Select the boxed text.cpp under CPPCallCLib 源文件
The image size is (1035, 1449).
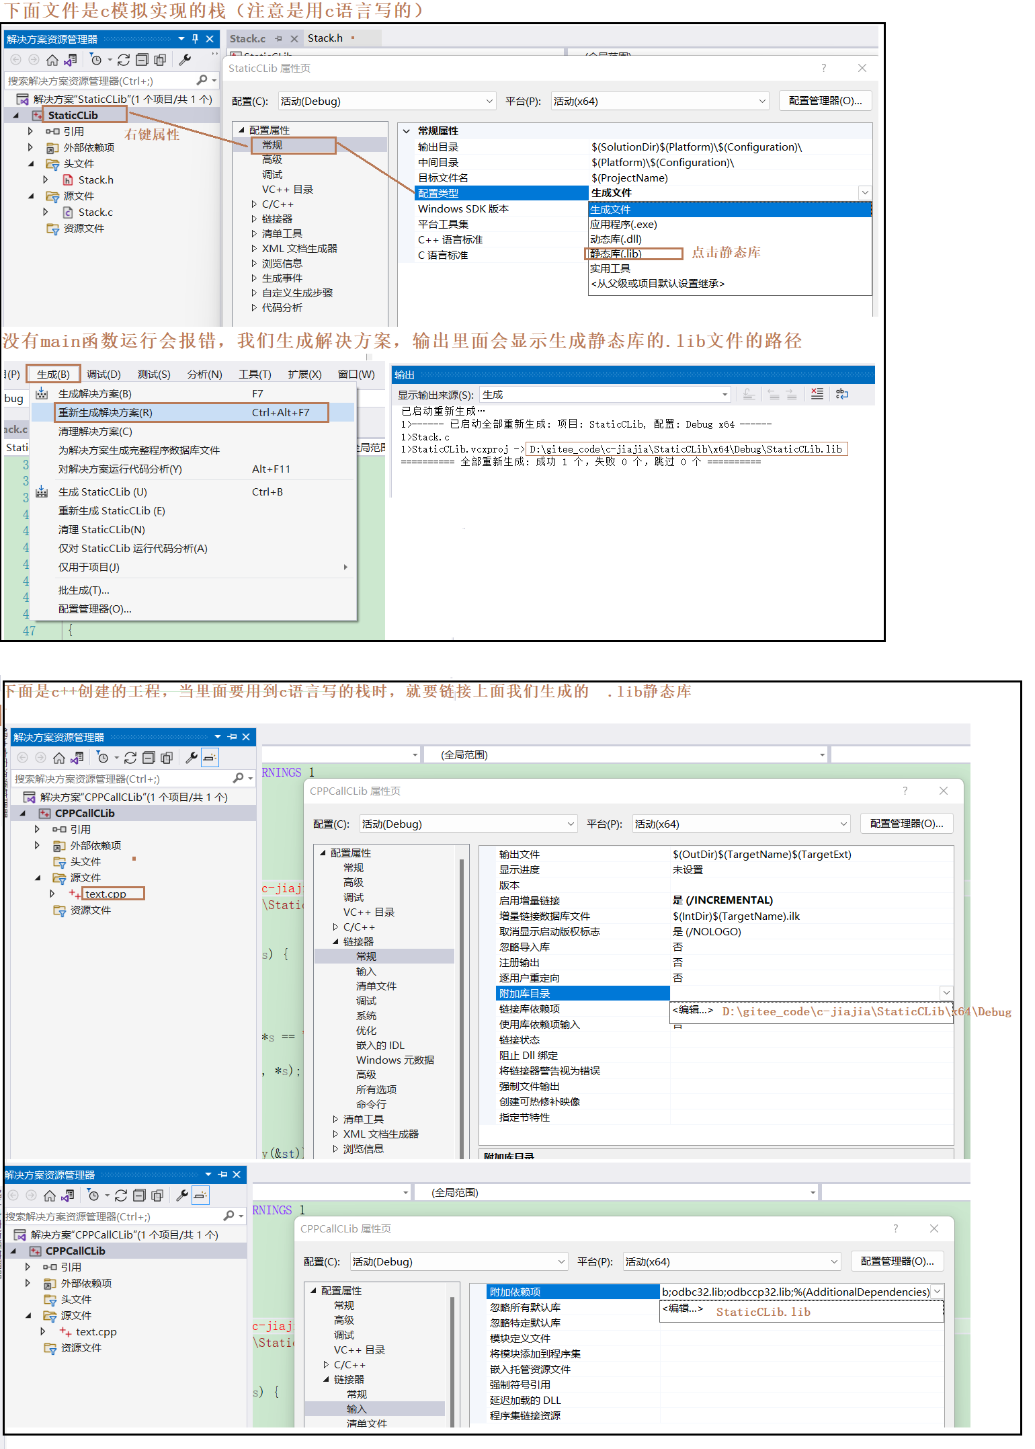(113, 894)
